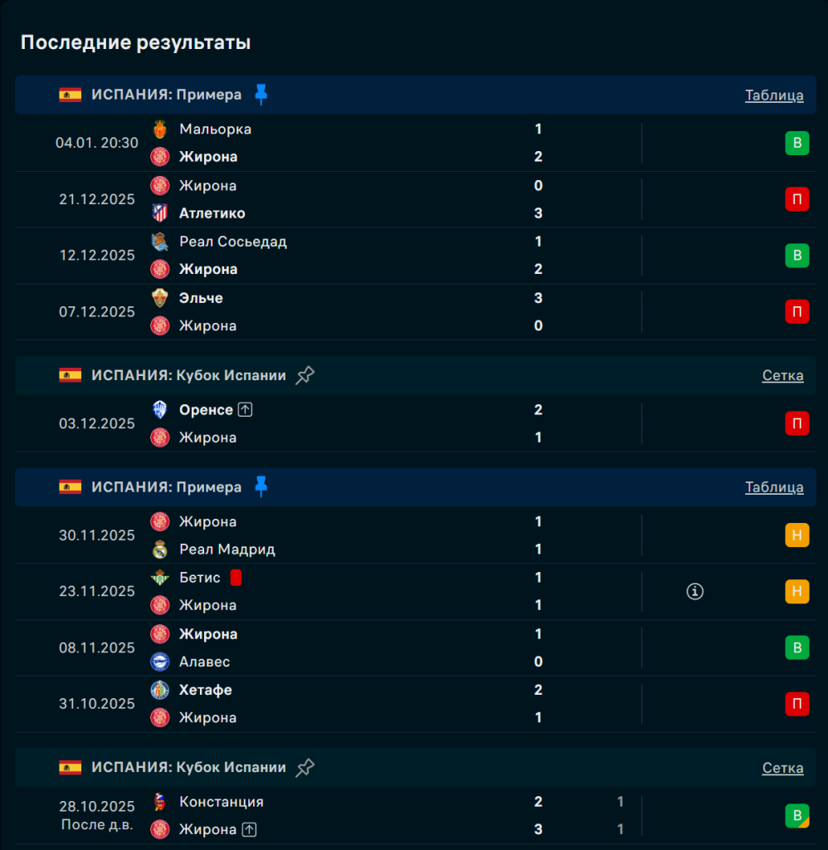Screen dimensions: 828x850
Task: Click orange Н badge for Реал Мадрид match
Action: [796, 535]
